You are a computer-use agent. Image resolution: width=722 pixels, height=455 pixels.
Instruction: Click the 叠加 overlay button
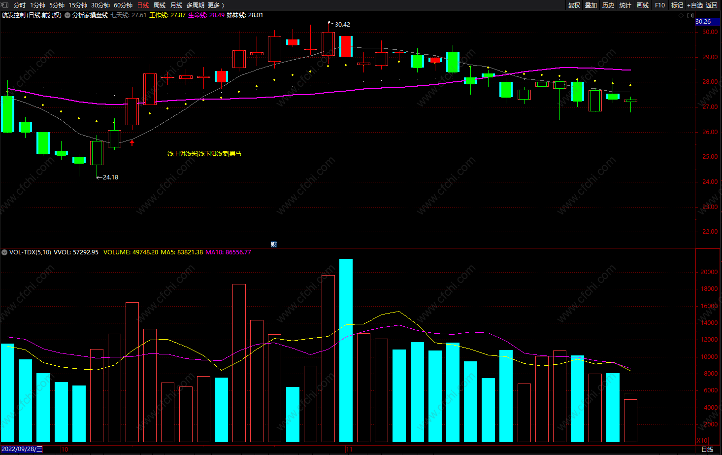591,5
